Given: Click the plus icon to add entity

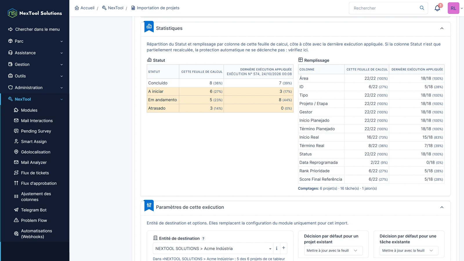Looking at the screenshot, I should tap(284, 248).
